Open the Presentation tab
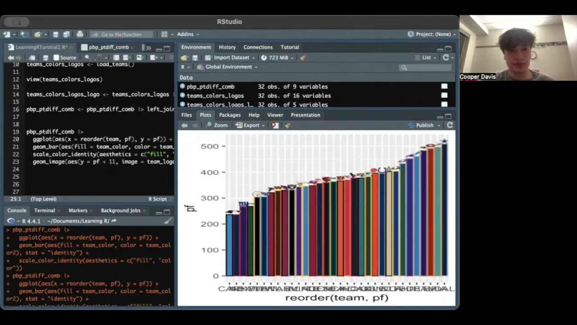The image size is (577, 325). (x=305, y=115)
